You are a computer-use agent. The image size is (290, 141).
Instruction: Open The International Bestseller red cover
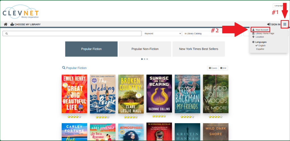159,132
